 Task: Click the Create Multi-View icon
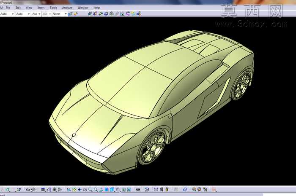(x=107, y=190)
